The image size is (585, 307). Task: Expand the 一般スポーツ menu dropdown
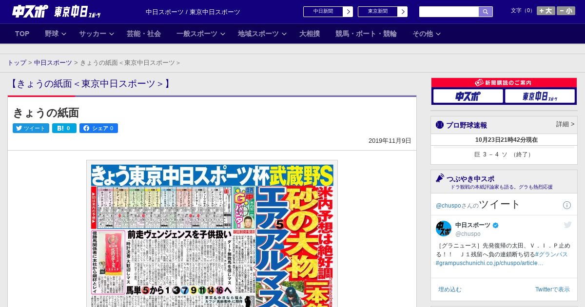[201, 34]
